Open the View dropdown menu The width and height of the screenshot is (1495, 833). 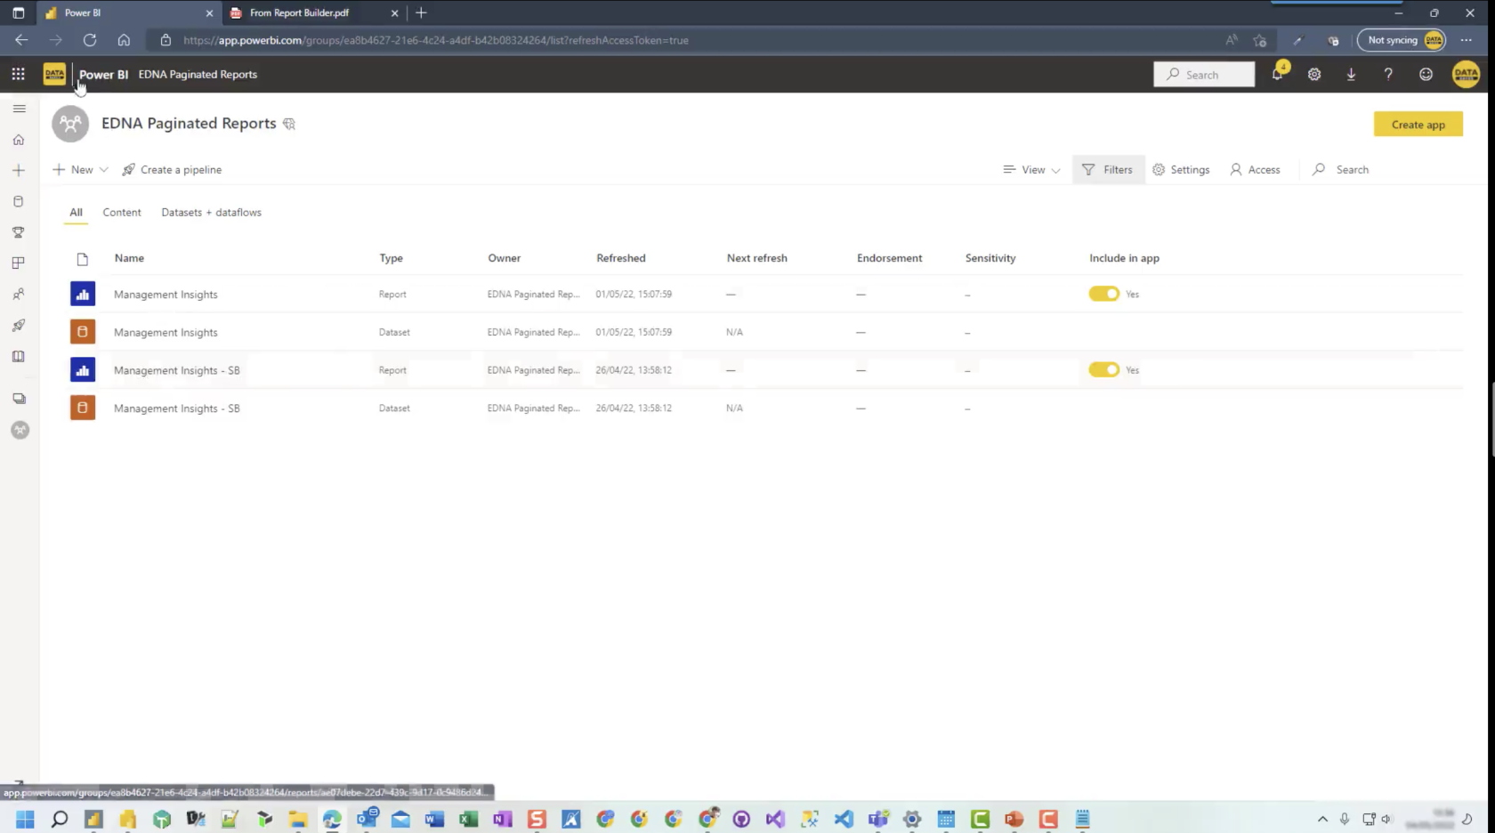(1031, 170)
